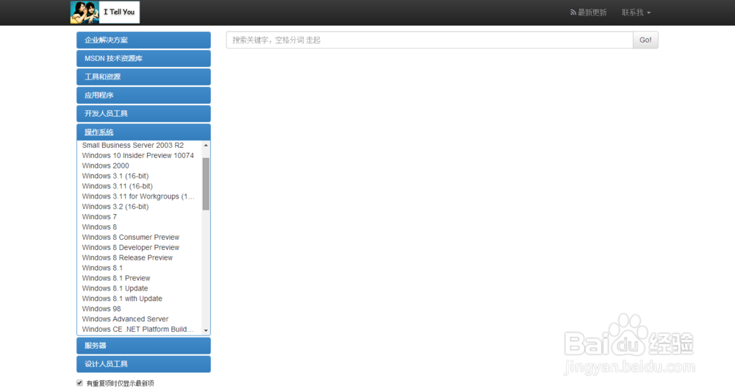Select Windows 3.11 (16-bit)
This screenshot has width=735, height=392.
(117, 186)
